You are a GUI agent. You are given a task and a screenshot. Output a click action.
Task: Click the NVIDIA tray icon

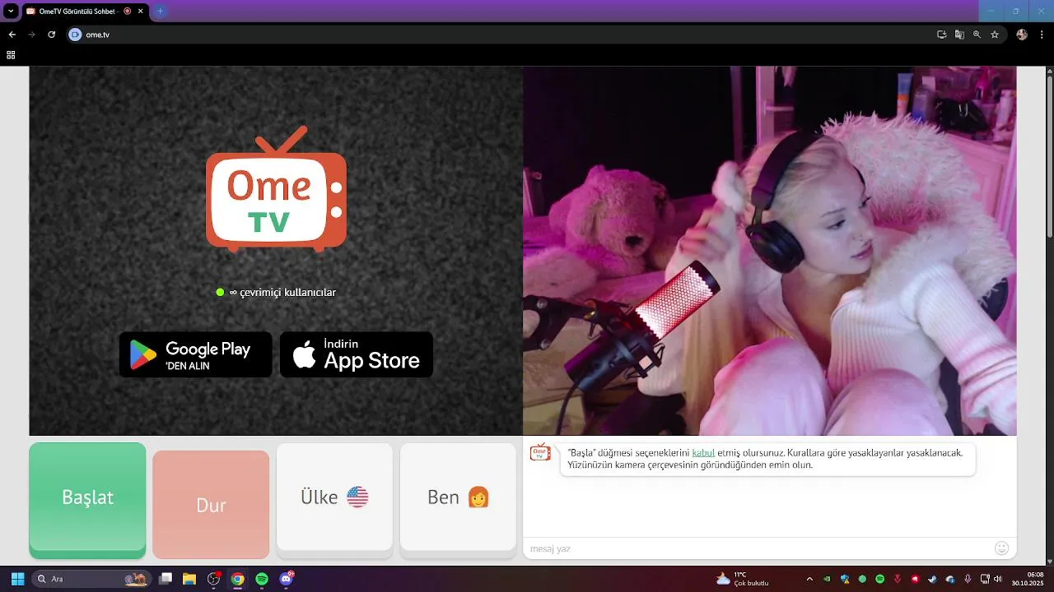tap(827, 579)
